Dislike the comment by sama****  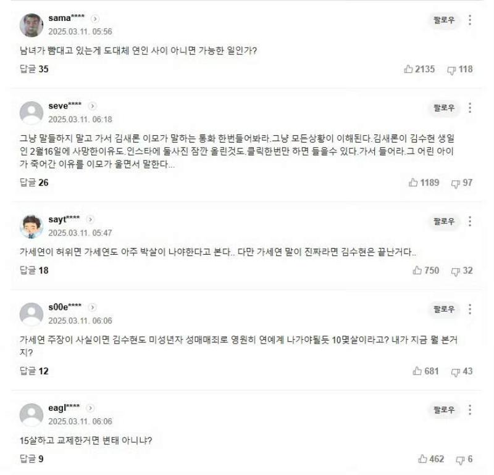(451, 70)
